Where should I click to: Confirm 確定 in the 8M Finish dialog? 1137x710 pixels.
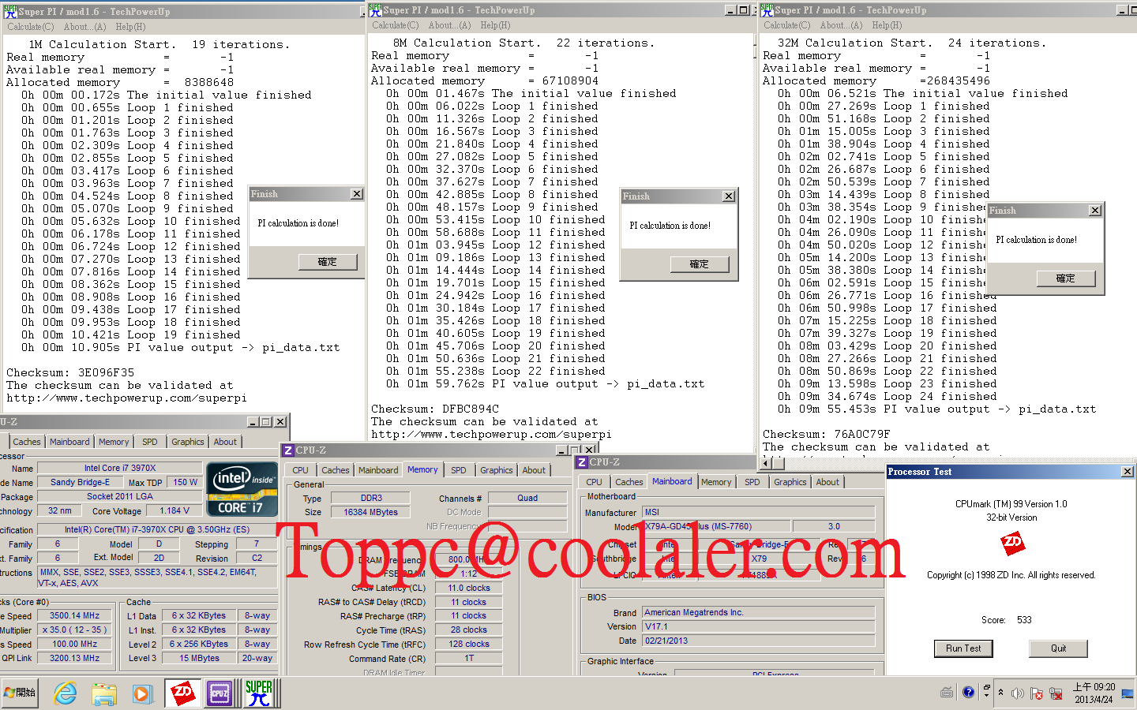coord(700,264)
